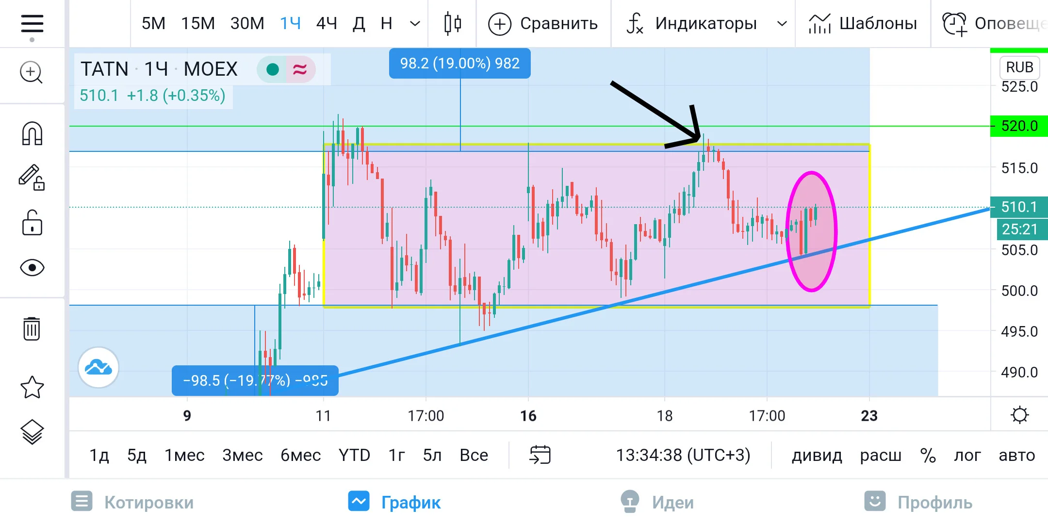1048x524 pixels.
Task: Select the zoom-in magnifier tool
Action: coord(32,73)
